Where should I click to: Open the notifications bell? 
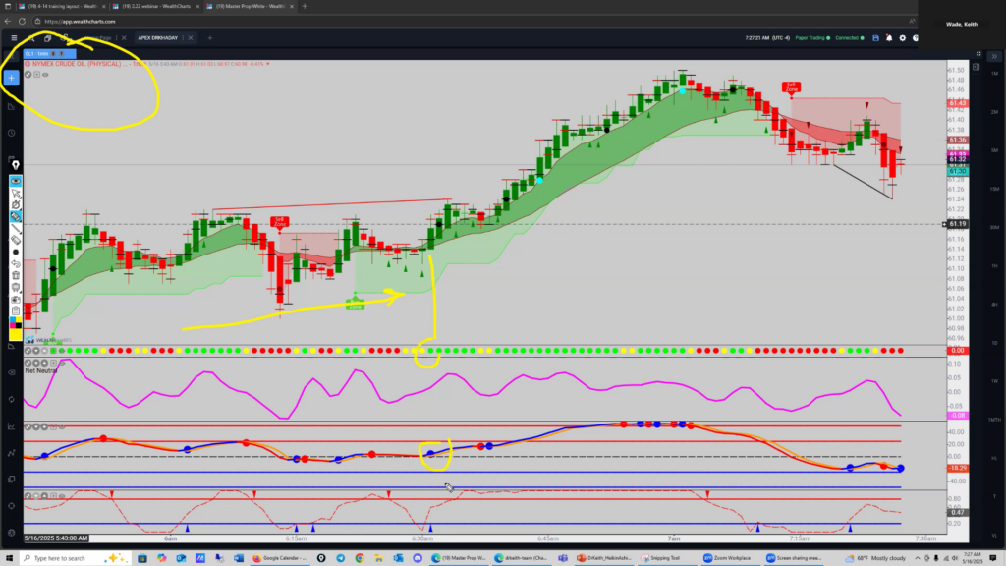coord(889,38)
